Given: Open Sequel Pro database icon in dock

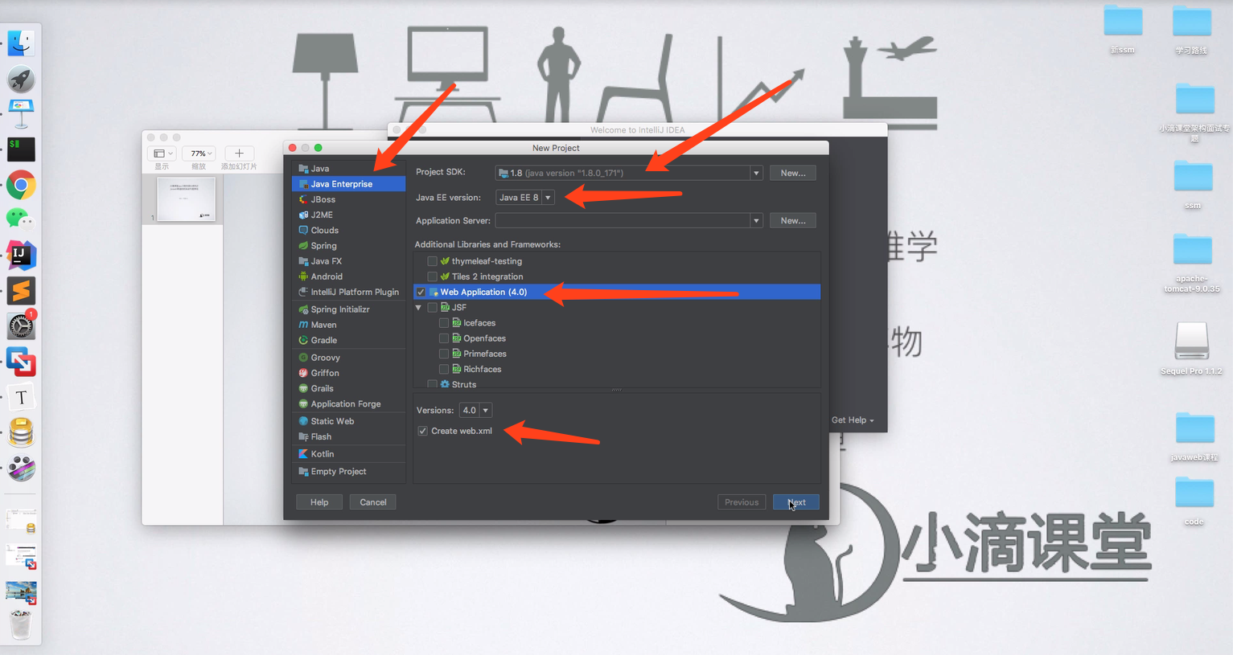Looking at the screenshot, I should click(x=21, y=433).
